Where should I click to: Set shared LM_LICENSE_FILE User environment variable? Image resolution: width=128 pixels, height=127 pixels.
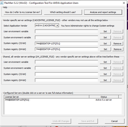[105, 62]
